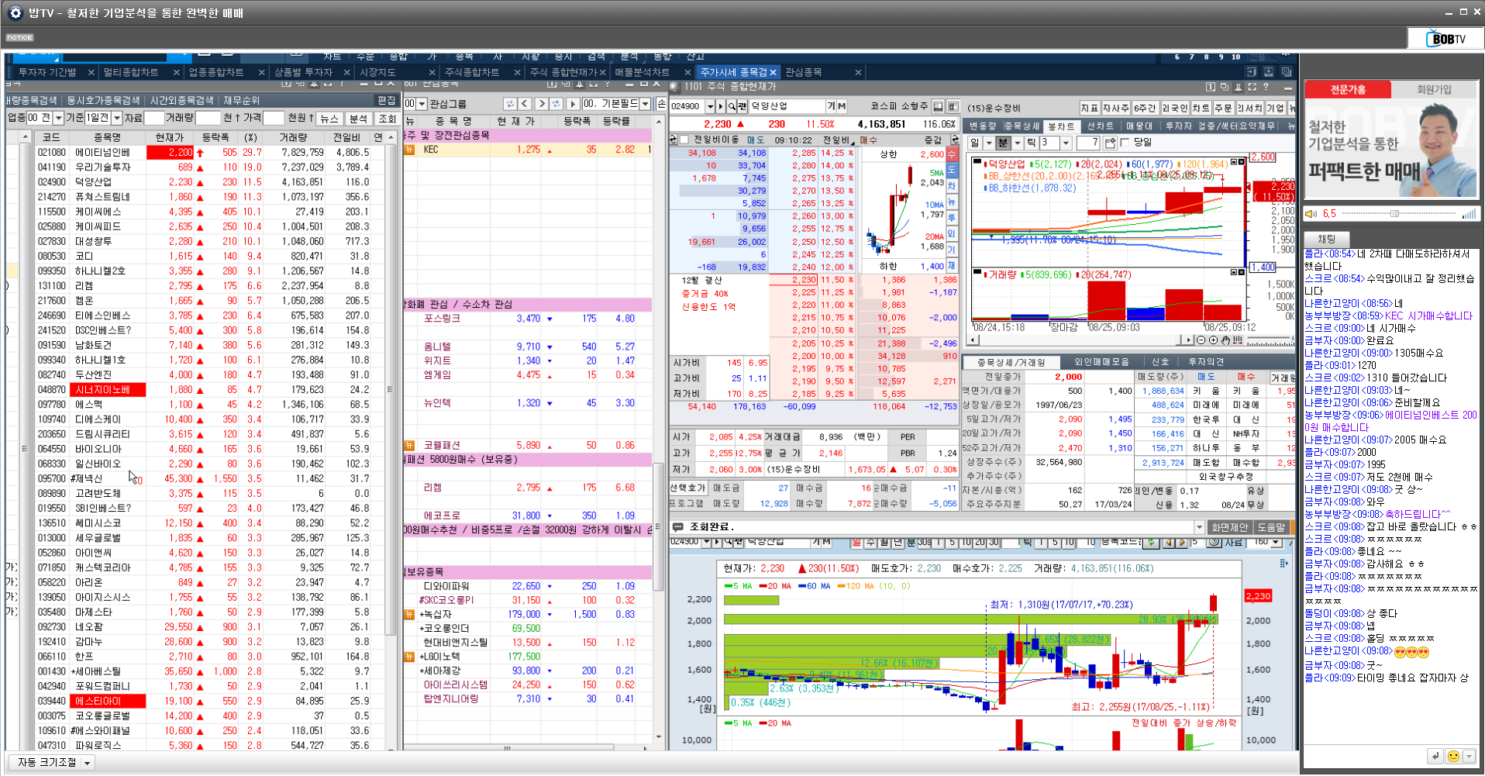Open the 전문가홈 tab

[1348, 89]
